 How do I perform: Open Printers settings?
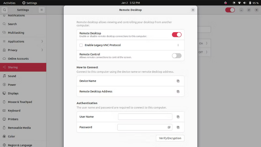23,119
